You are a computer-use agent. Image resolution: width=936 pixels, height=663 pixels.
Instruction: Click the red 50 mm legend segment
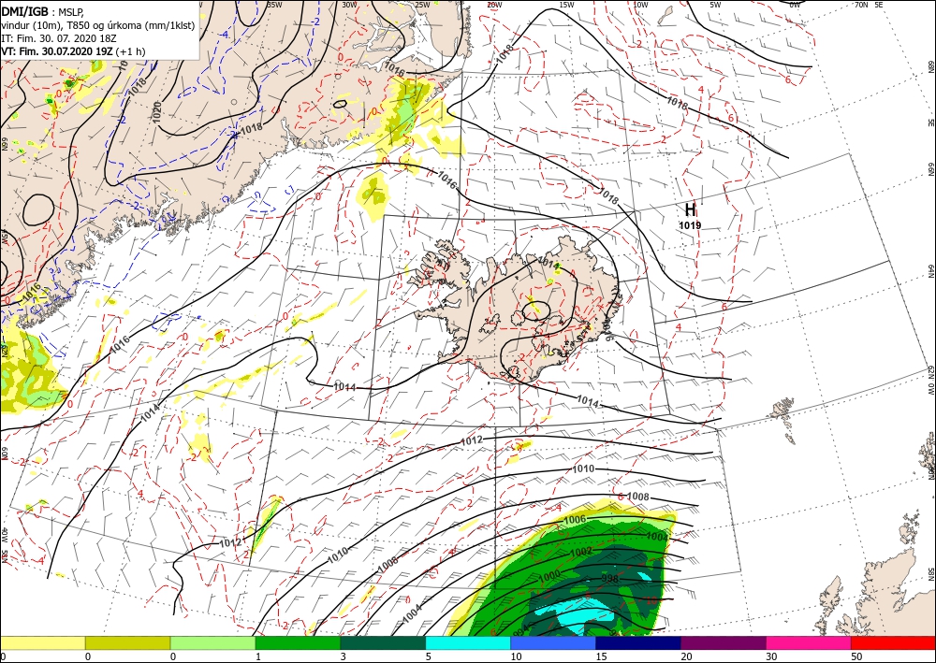pos(894,643)
